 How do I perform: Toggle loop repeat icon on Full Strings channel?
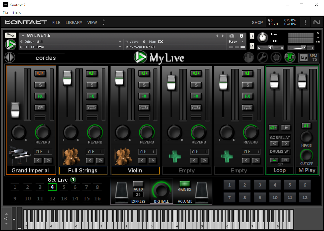click(x=92, y=108)
